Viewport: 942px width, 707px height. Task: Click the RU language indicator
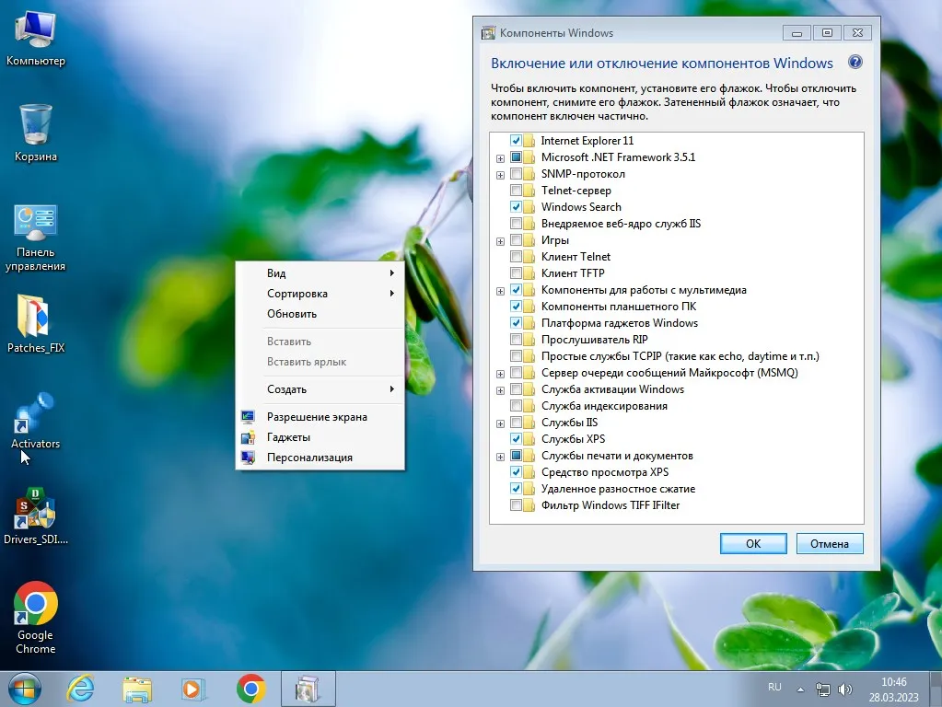tap(774, 687)
